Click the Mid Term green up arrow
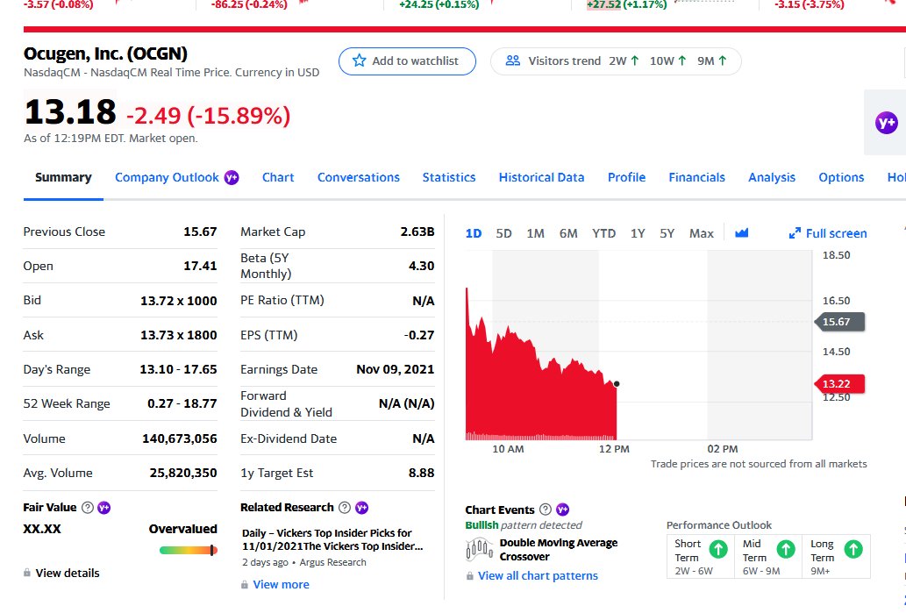 coord(786,549)
